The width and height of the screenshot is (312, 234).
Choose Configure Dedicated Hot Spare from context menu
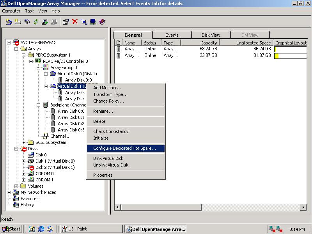(126, 148)
